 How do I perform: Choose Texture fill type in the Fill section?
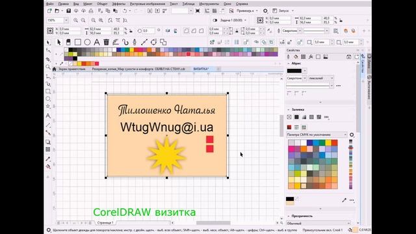319,117
